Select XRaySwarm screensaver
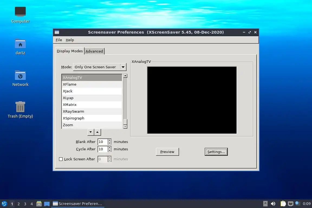The image size is (312, 208). click(92, 112)
